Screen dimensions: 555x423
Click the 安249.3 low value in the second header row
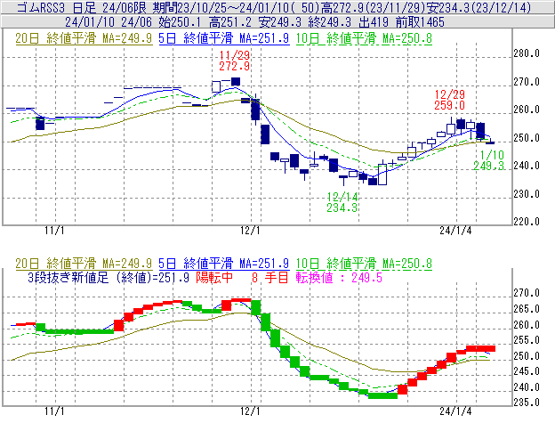(x=279, y=22)
